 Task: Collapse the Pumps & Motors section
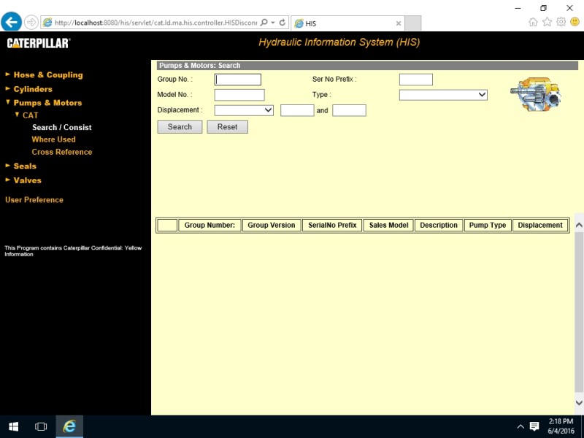point(47,103)
